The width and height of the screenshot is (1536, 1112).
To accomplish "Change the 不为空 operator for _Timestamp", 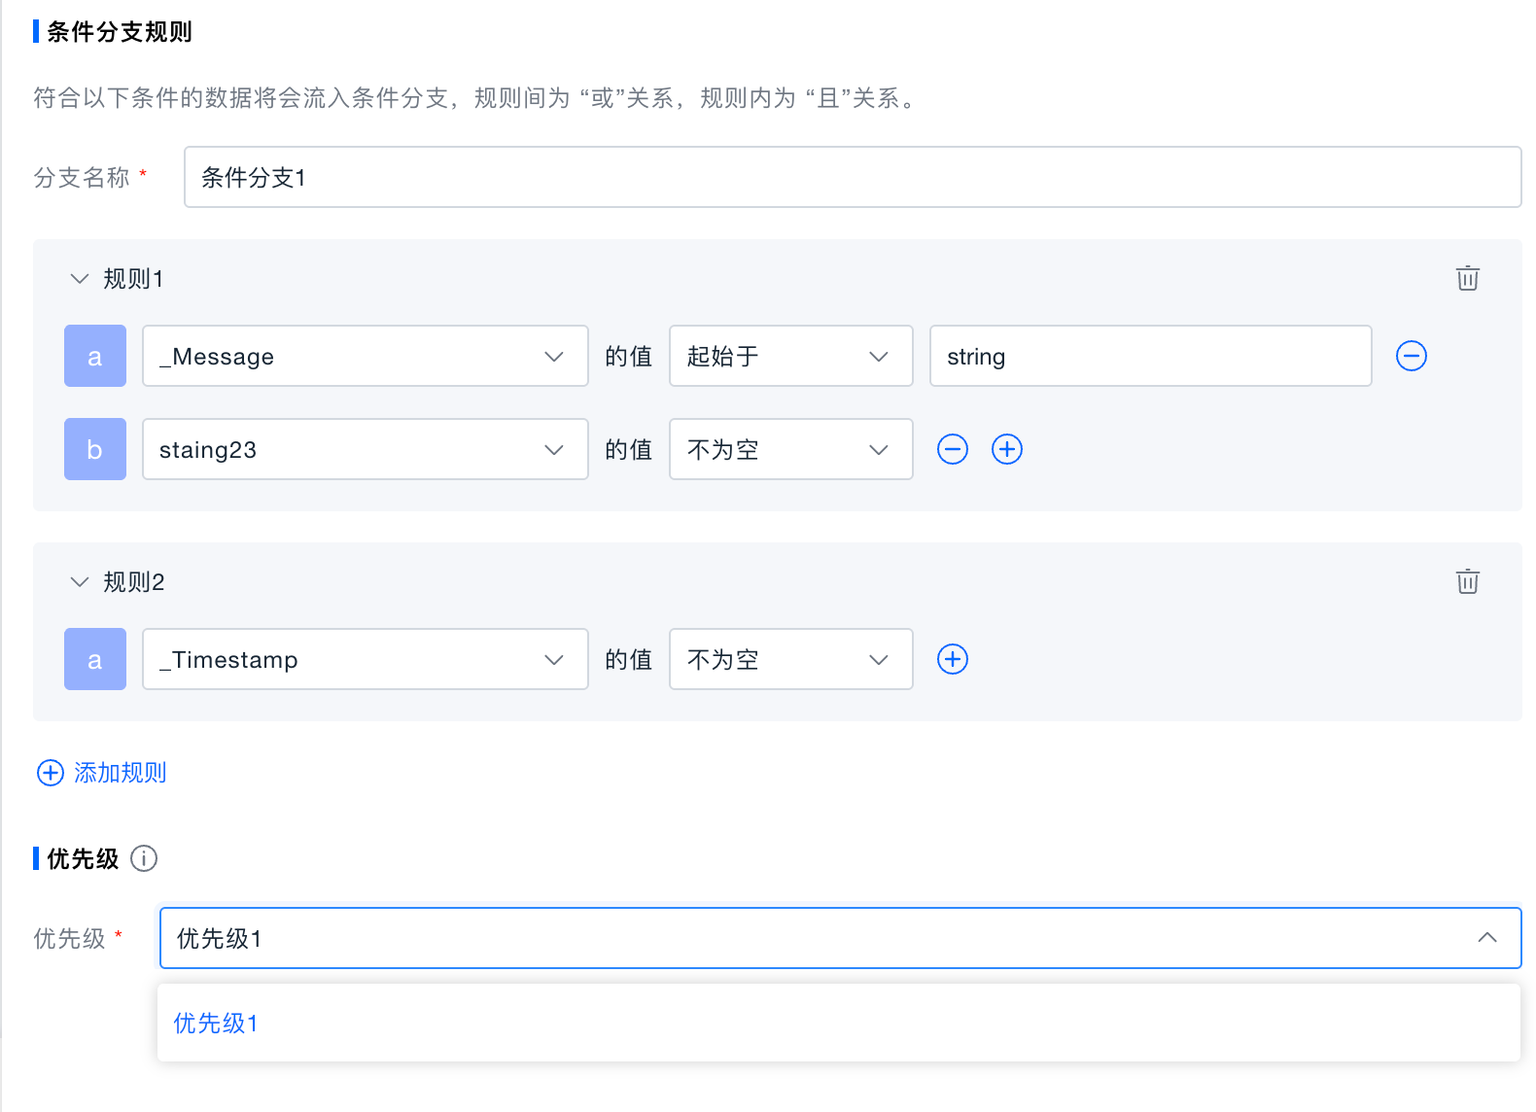I will click(790, 659).
